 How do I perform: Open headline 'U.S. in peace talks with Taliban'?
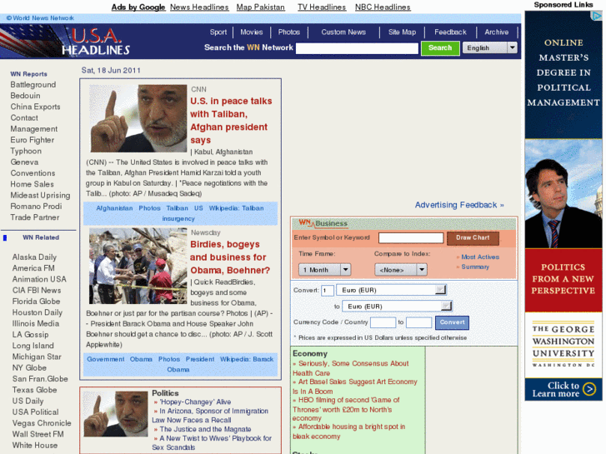[231, 121]
